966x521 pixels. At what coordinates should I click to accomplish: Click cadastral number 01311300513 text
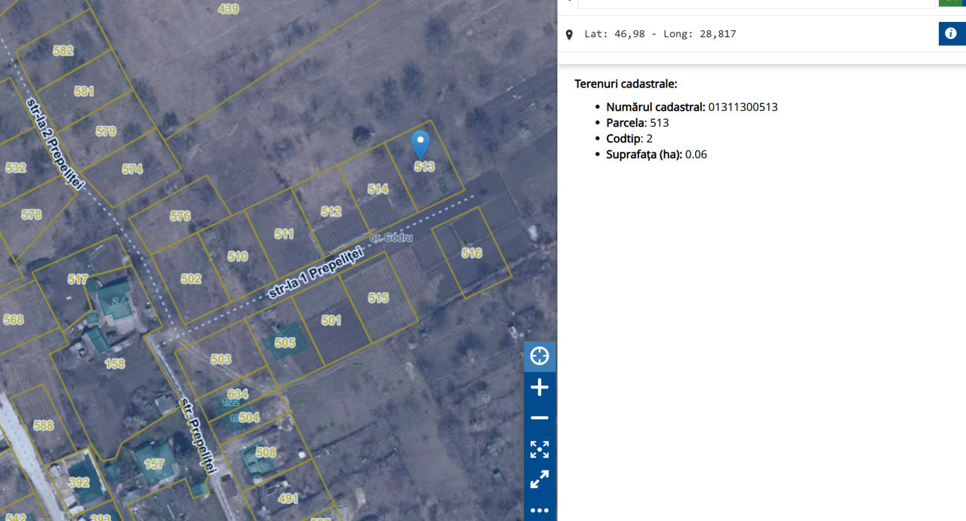tap(743, 107)
